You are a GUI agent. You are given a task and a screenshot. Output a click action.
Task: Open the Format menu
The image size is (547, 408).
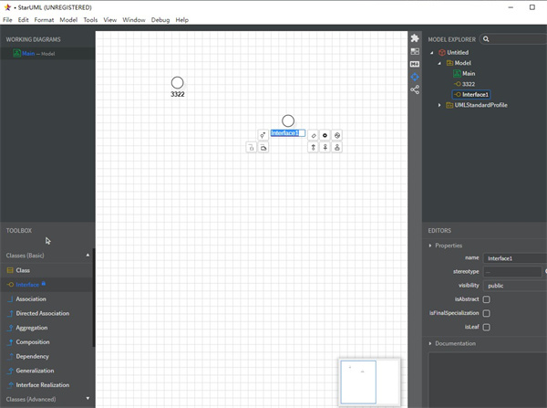click(x=44, y=19)
